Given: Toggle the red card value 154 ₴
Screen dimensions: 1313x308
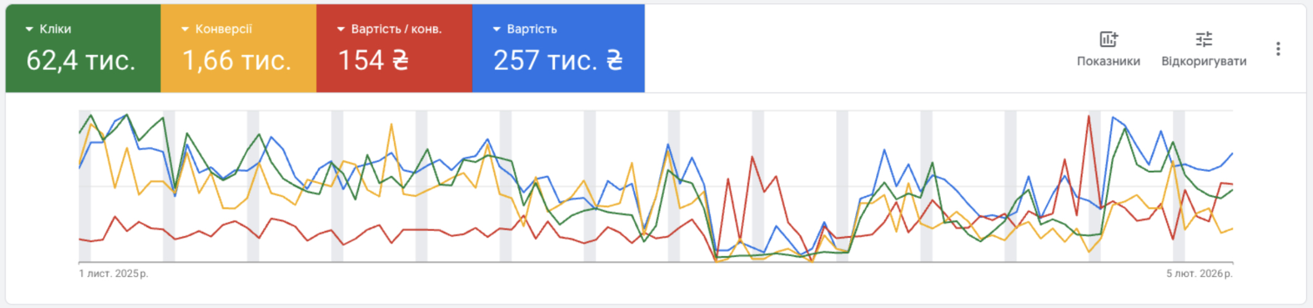Looking at the screenshot, I should [x=373, y=60].
